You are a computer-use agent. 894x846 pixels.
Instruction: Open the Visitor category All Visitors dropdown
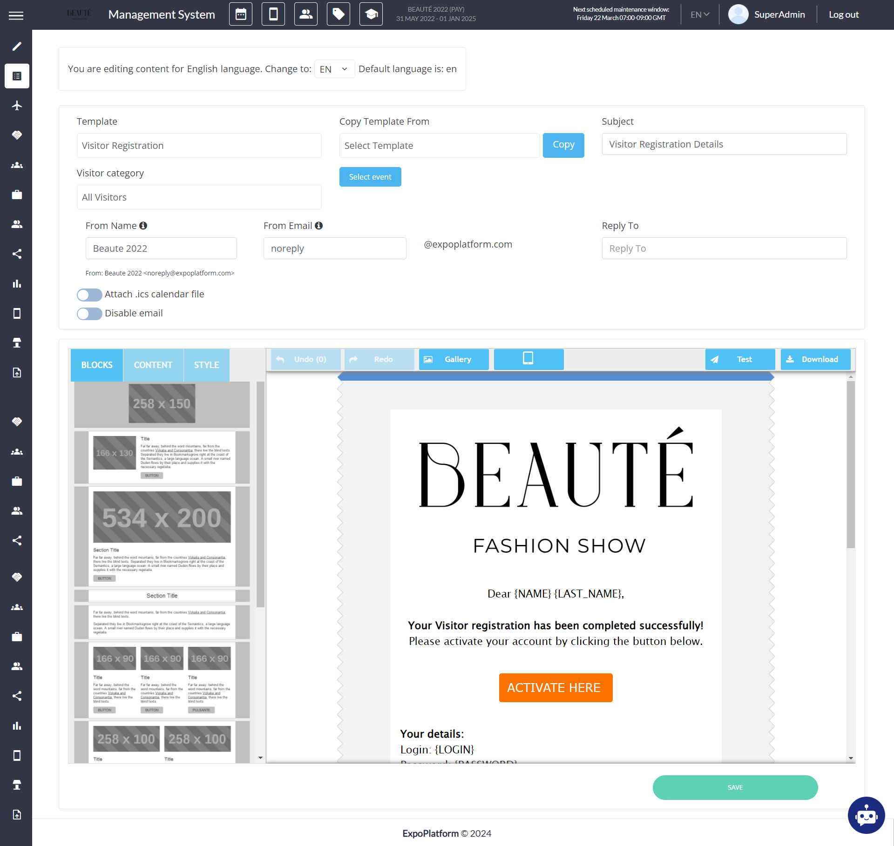pos(199,197)
